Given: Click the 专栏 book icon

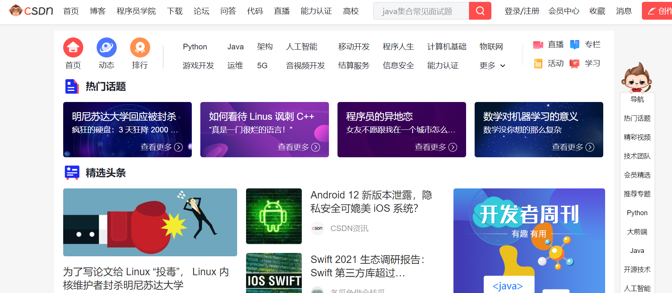Looking at the screenshot, I should [575, 45].
